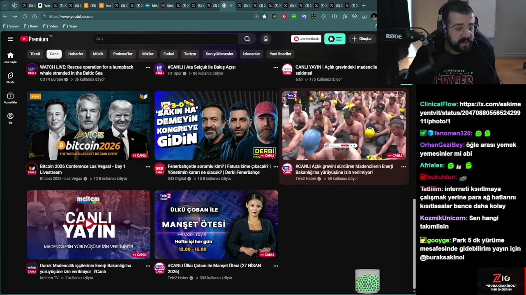
Task: Open the Sosyal bookmarks folder
Action: pyautogui.click(x=11, y=26)
